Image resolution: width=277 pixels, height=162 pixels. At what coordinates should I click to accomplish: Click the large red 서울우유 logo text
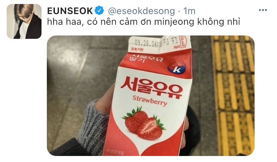(x=152, y=87)
